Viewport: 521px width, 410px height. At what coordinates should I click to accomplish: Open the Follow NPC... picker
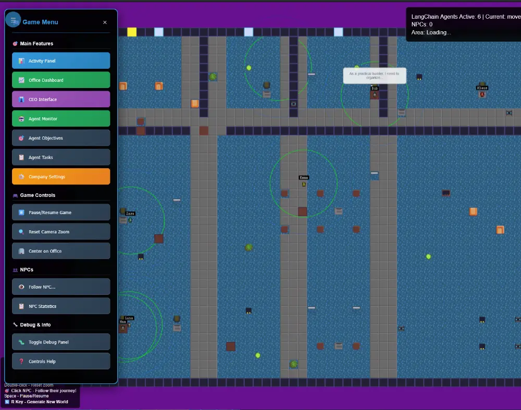pyautogui.click(x=61, y=287)
